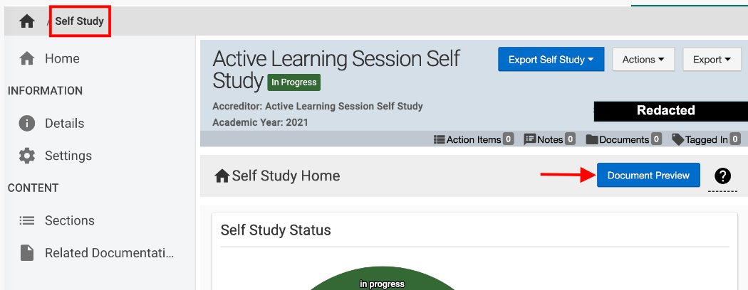Expand the Export dropdown button

click(712, 60)
